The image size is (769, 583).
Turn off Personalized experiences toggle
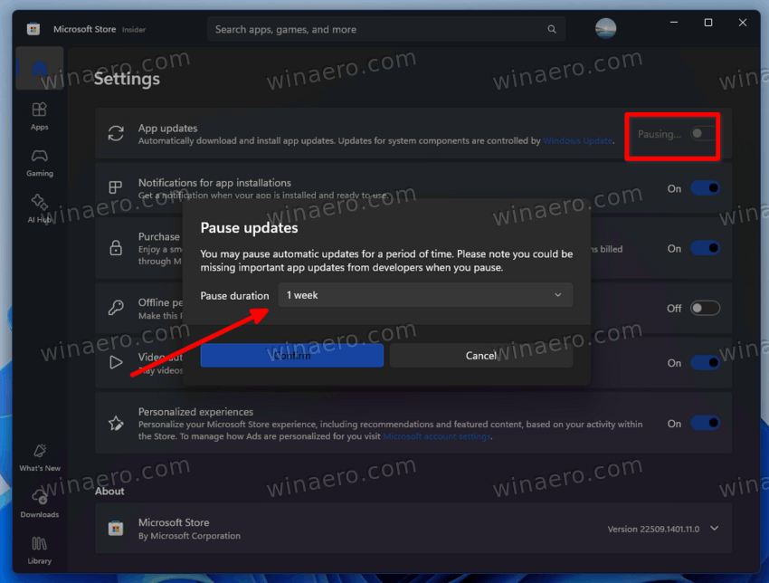point(705,423)
